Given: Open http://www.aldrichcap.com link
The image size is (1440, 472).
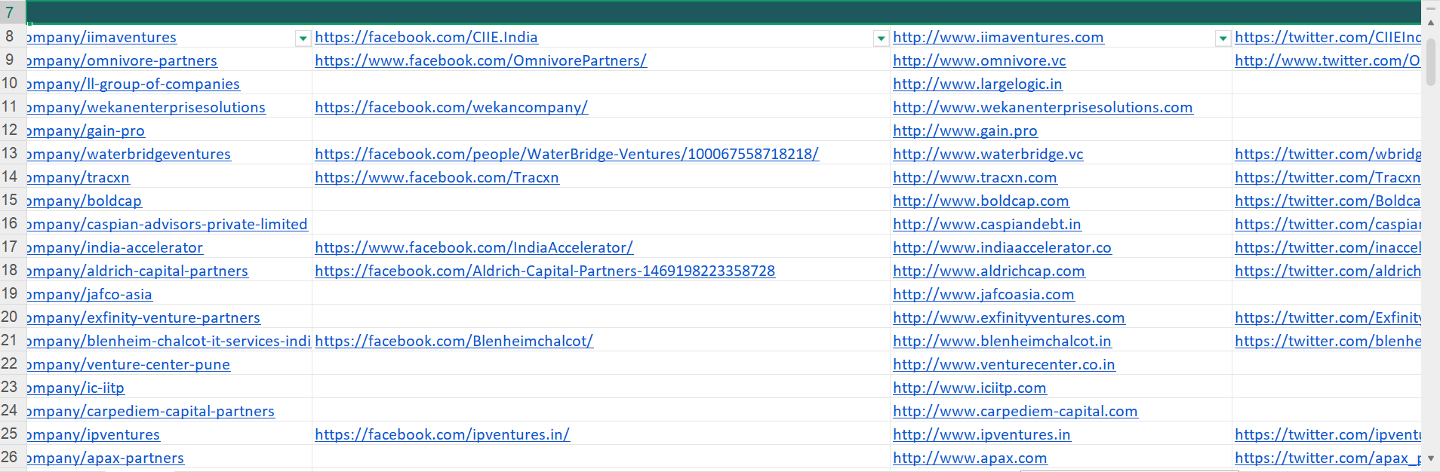Looking at the screenshot, I should coord(989,271).
